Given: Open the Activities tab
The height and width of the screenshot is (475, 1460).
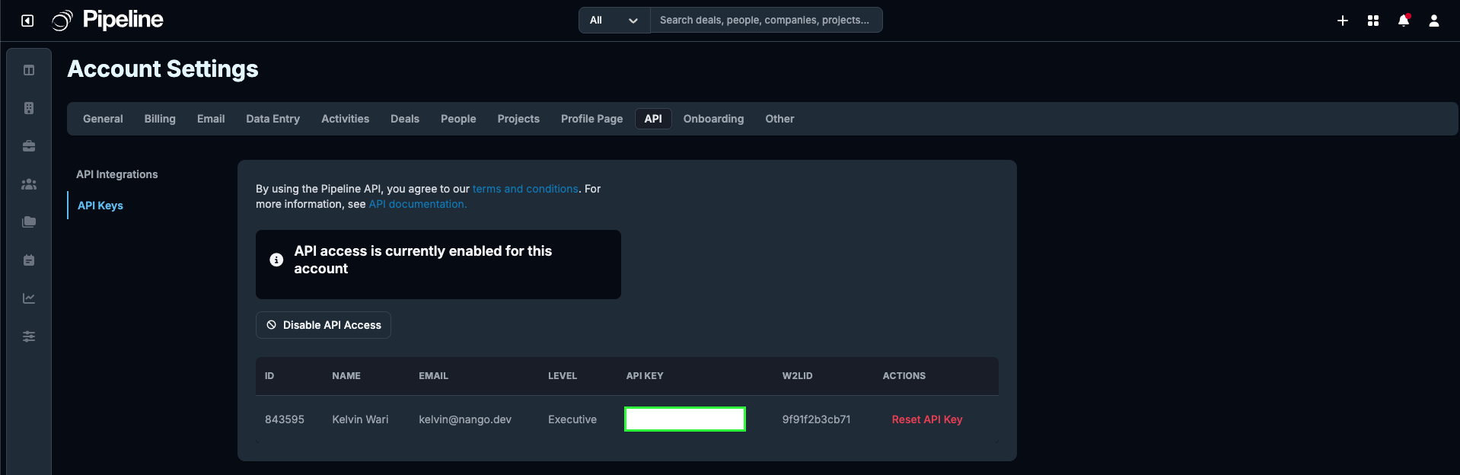Looking at the screenshot, I should pyautogui.click(x=345, y=119).
